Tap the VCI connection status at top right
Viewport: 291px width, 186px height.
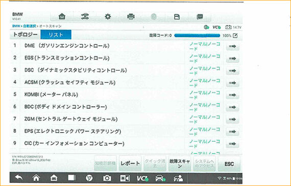(216, 27)
